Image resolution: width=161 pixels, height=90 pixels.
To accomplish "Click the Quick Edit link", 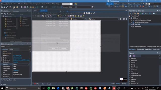I will 12,80.
